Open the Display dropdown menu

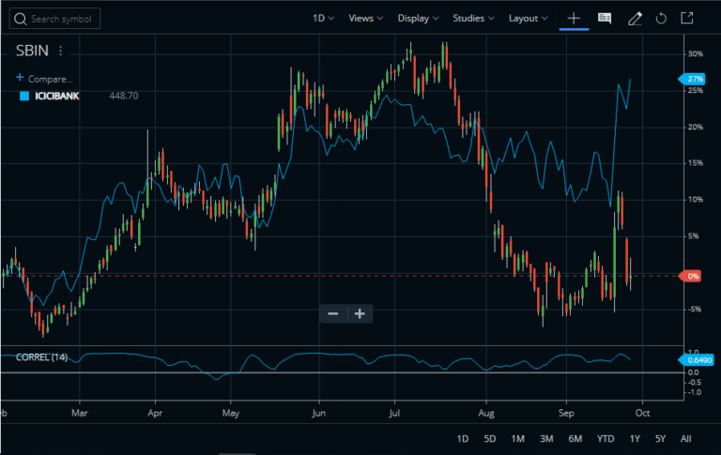[418, 18]
